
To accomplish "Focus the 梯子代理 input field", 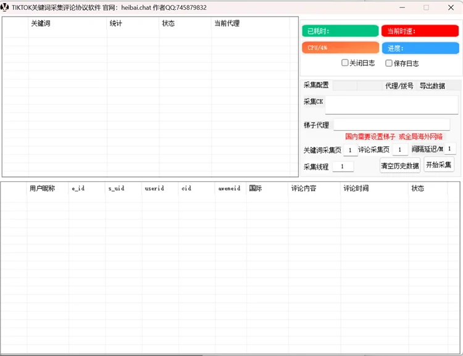I will 392,125.
